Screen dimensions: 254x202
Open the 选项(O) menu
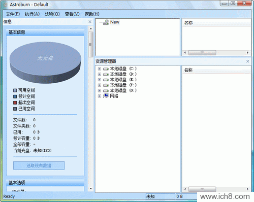(x=52, y=14)
